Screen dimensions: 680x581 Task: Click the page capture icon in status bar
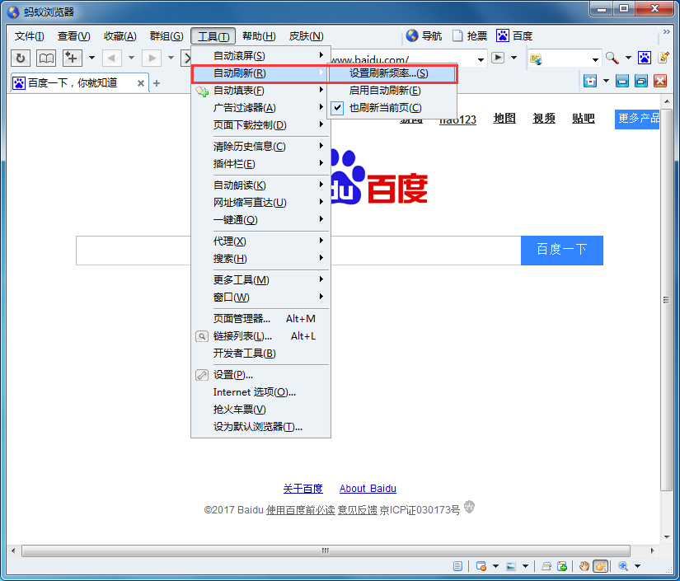point(563,566)
